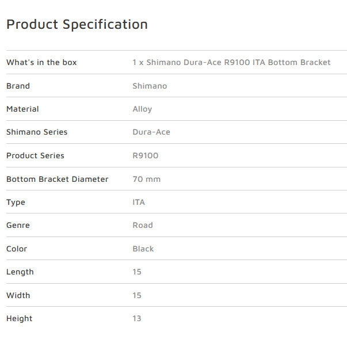Click the Shimano brand value
347x347 pixels.
[x=150, y=86]
